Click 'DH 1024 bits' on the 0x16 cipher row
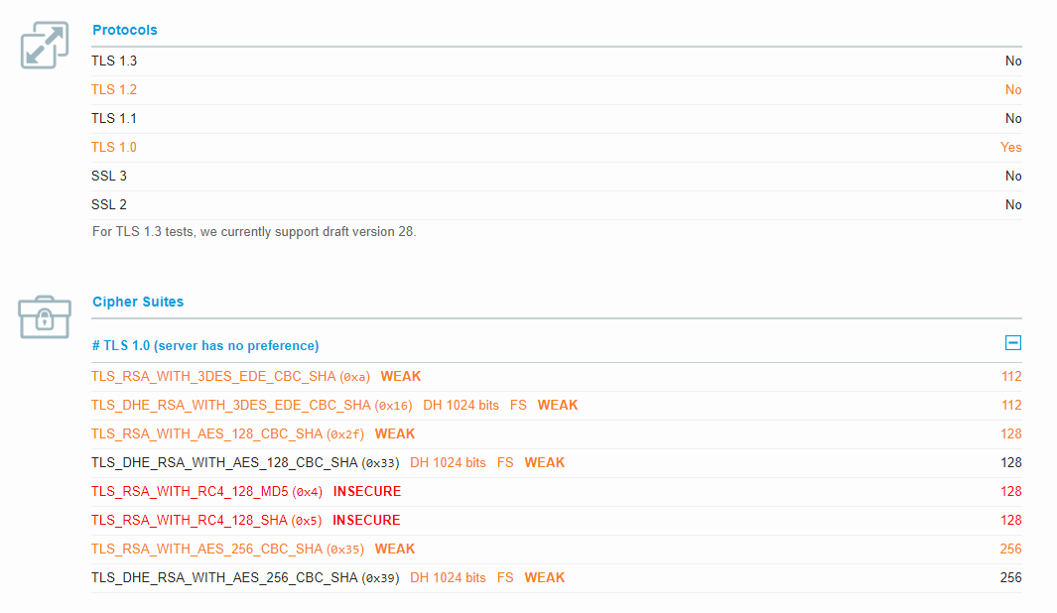The height and width of the screenshot is (613, 1057). point(462,406)
